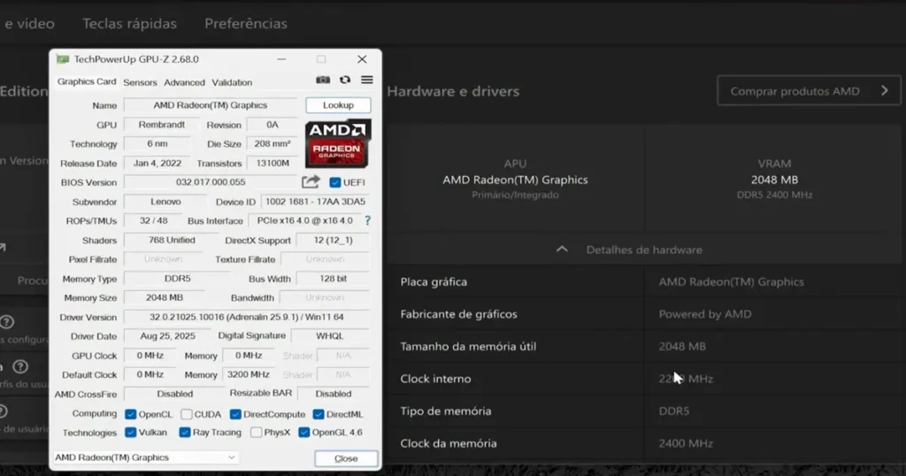Click Tamanho da memória útil row label
This screenshot has width=906, height=476.
click(468, 347)
